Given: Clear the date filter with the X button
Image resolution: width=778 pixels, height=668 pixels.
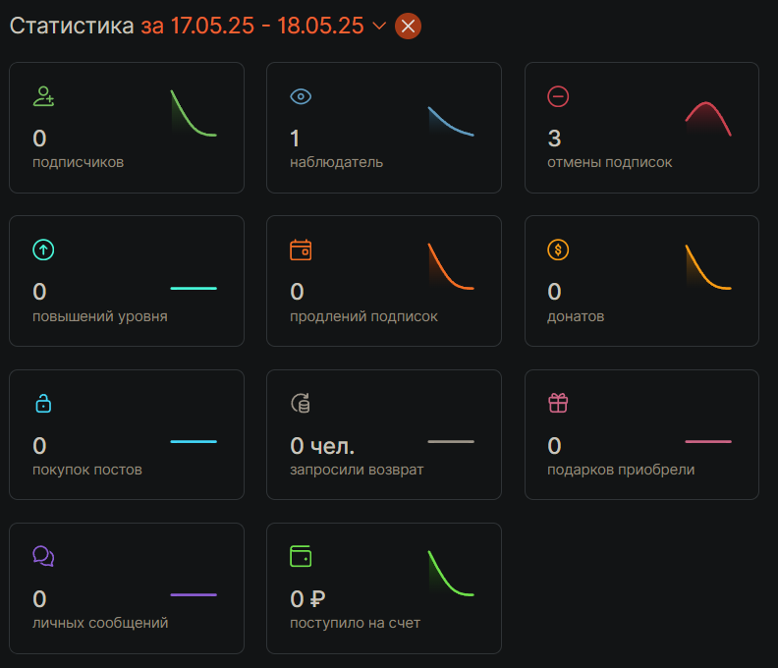Looking at the screenshot, I should pos(408,27).
